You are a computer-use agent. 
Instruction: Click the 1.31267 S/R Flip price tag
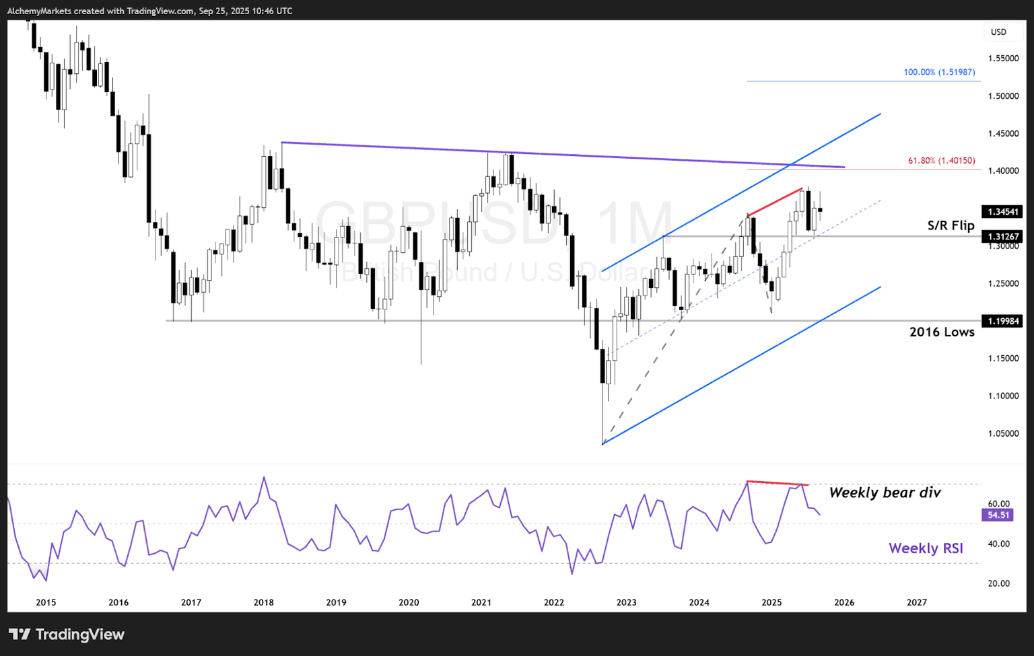point(1002,237)
